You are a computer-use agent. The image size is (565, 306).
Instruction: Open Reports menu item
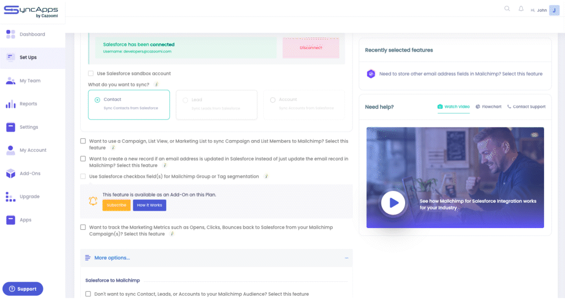coord(28,104)
